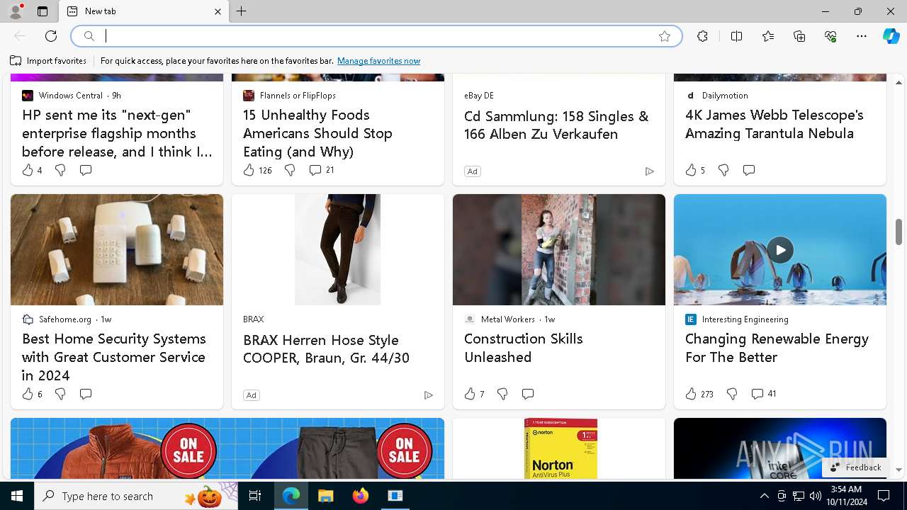
Task: Like the Best Home Security Systems article
Action: (x=32, y=394)
